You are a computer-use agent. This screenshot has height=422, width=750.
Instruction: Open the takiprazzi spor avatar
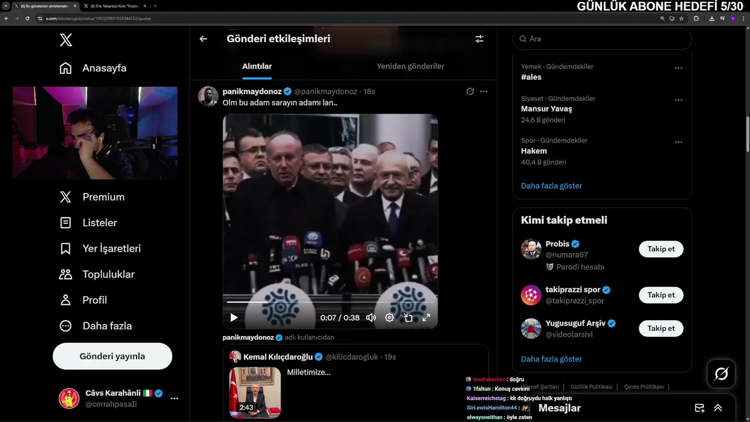[531, 295]
